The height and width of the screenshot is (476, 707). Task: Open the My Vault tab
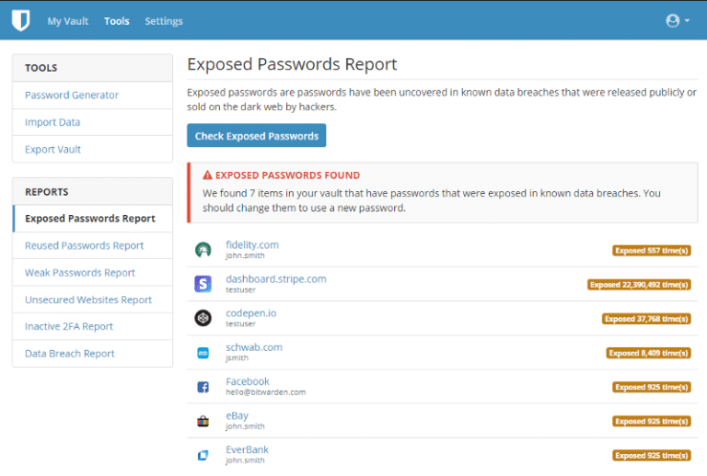[x=68, y=21]
